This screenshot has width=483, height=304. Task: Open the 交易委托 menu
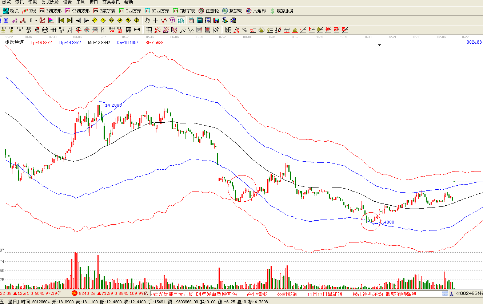[111, 2]
